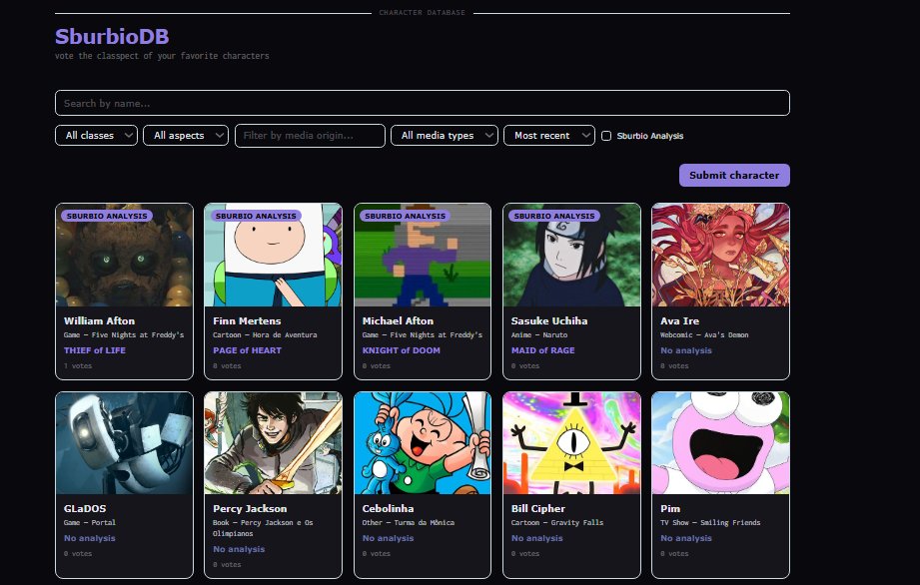
Task: Open Percy Jackson's character image
Action: tap(273, 443)
